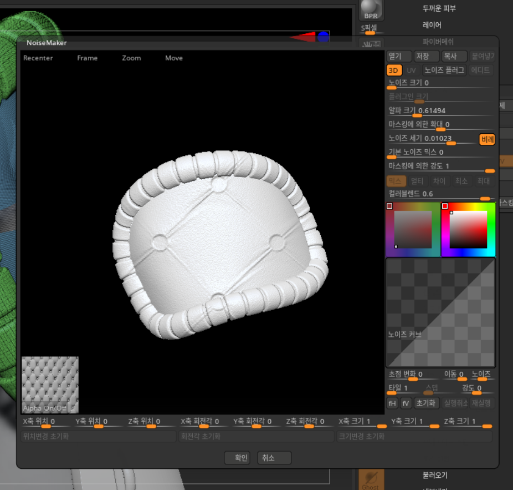
Task: Click the 붙여넣기 (Paste) button
Action: coord(482,57)
